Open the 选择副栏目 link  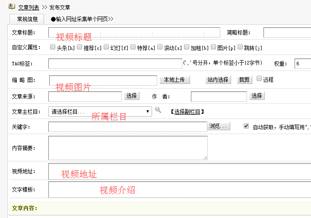click(x=187, y=112)
